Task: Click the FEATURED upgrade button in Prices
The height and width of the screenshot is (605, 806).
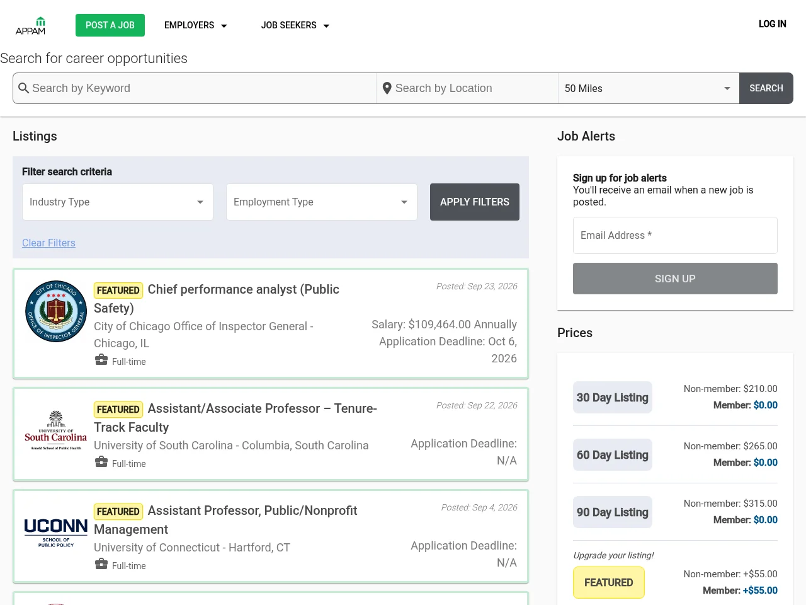Action: tap(609, 582)
